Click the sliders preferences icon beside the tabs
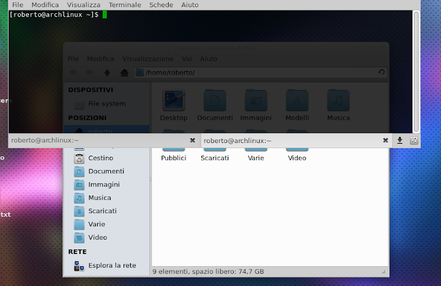Image resolution: width=441 pixels, height=286 pixels. point(414,140)
